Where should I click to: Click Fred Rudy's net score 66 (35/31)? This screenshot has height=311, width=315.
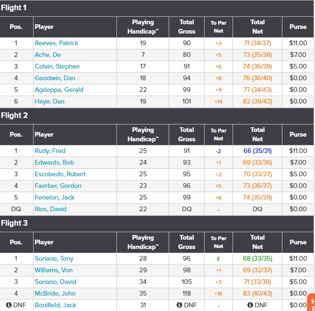[257, 151]
